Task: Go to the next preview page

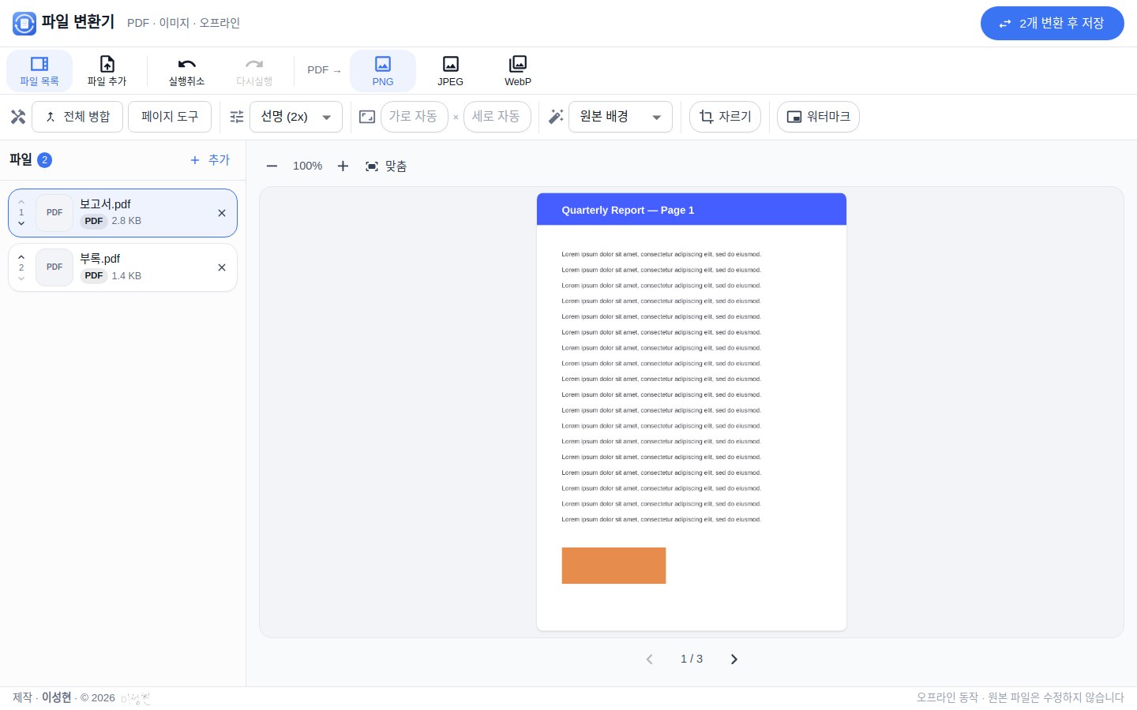Action: [x=734, y=660]
